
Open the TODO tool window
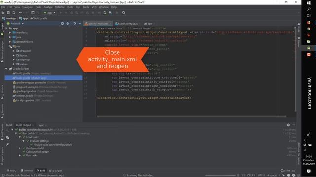11,171
